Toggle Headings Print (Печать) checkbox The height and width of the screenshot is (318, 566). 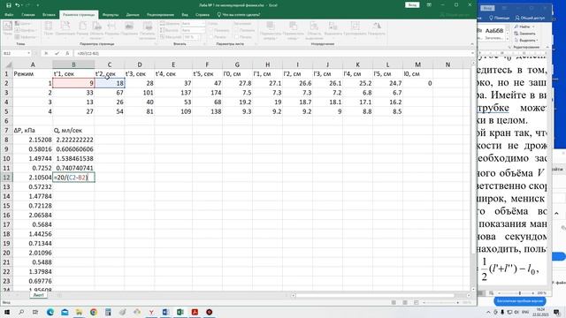[x=236, y=37]
